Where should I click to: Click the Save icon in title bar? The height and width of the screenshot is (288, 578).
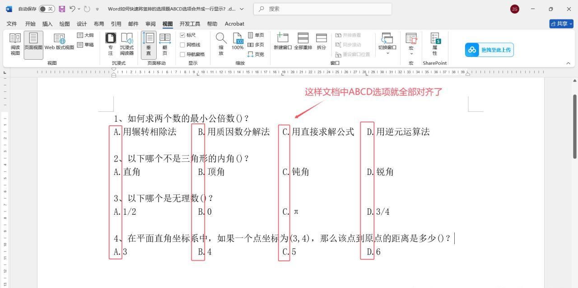(x=62, y=9)
